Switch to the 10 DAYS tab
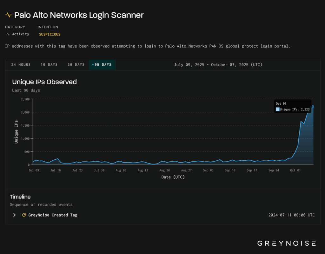This screenshot has height=254, width=325. (49, 65)
